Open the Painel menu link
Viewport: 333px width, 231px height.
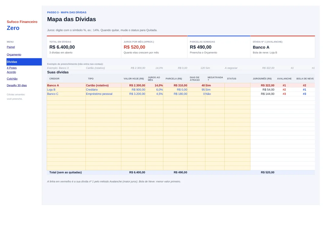pyautogui.click(x=11, y=47)
